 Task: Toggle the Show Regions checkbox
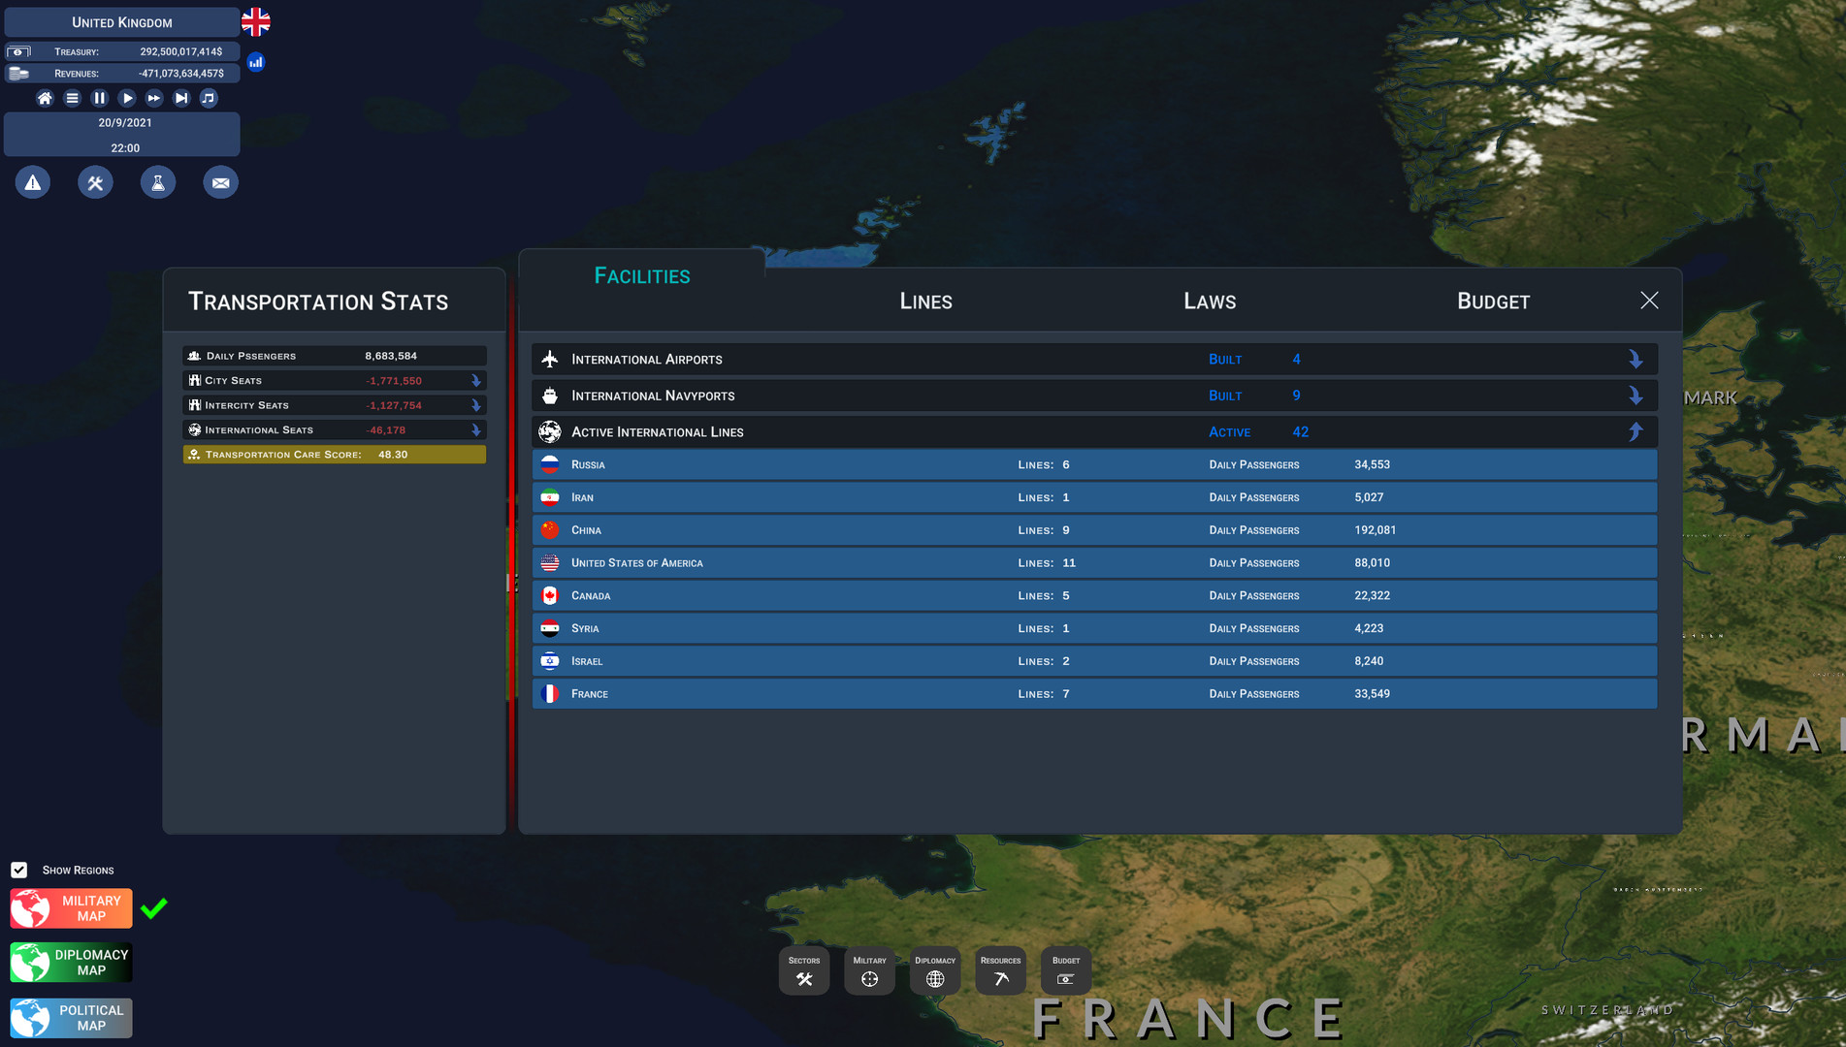19,870
